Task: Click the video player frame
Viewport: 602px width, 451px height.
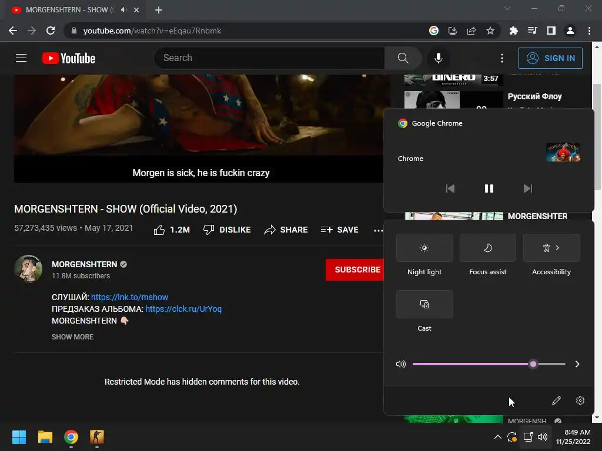Action: [199, 129]
